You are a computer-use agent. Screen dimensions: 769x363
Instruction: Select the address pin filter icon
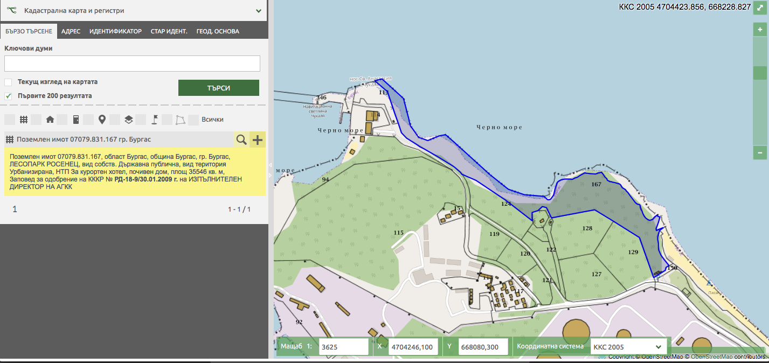point(102,120)
